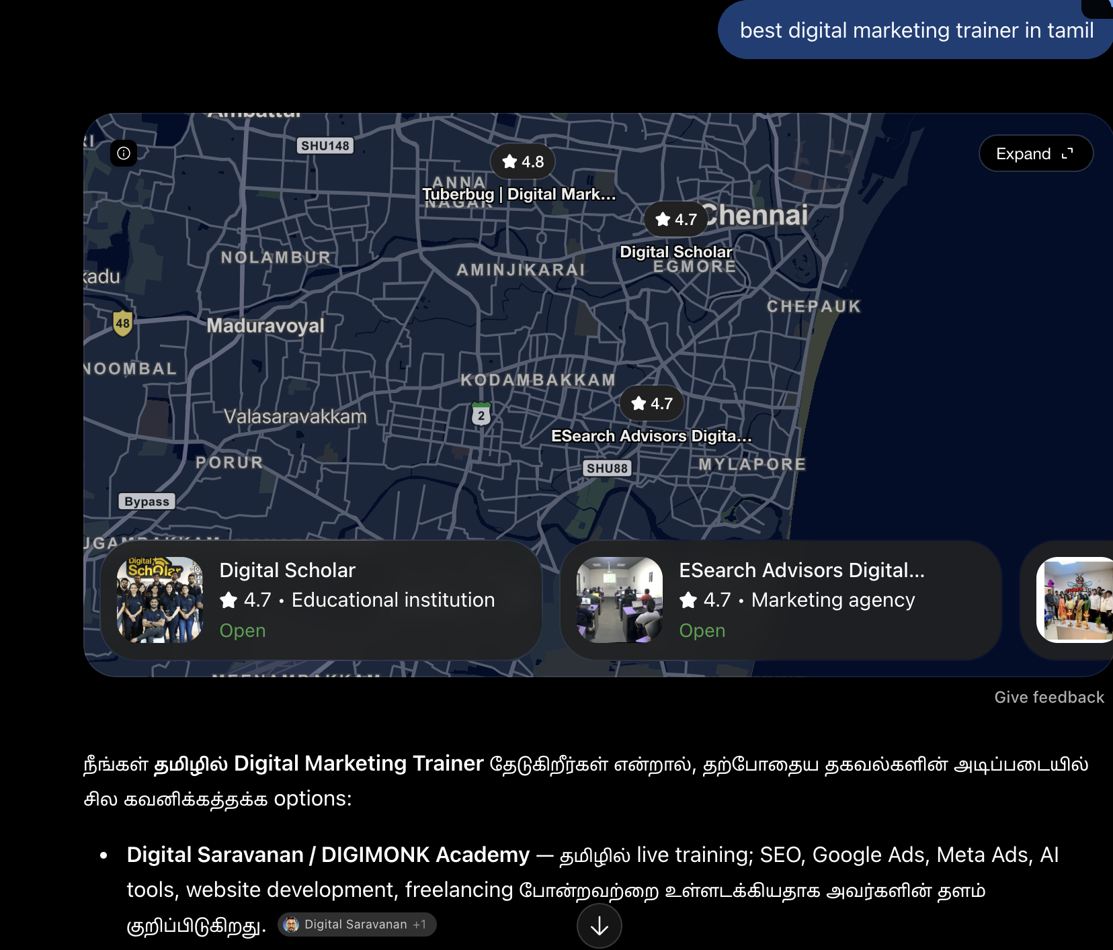This screenshot has width=1113, height=950.
Task: Click the ESearch Advisors classroom photo thumbnail
Action: click(x=620, y=600)
